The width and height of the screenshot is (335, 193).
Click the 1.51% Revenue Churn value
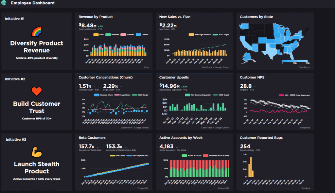pyautogui.click(x=85, y=86)
